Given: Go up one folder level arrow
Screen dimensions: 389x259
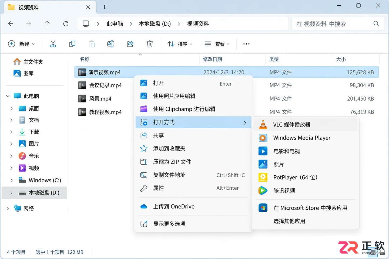Looking at the screenshot, I should [47, 24].
